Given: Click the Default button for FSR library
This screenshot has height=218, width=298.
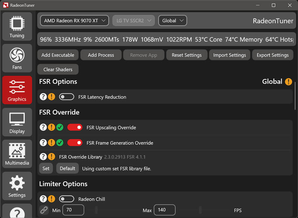Looking at the screenshot, I should (67, 168).
